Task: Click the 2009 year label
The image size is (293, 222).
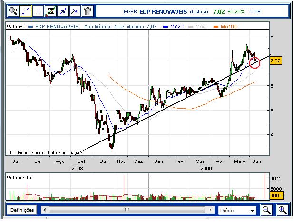Action: (x=206, y=168)
